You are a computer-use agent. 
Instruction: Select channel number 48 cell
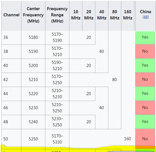coord(11,122)
